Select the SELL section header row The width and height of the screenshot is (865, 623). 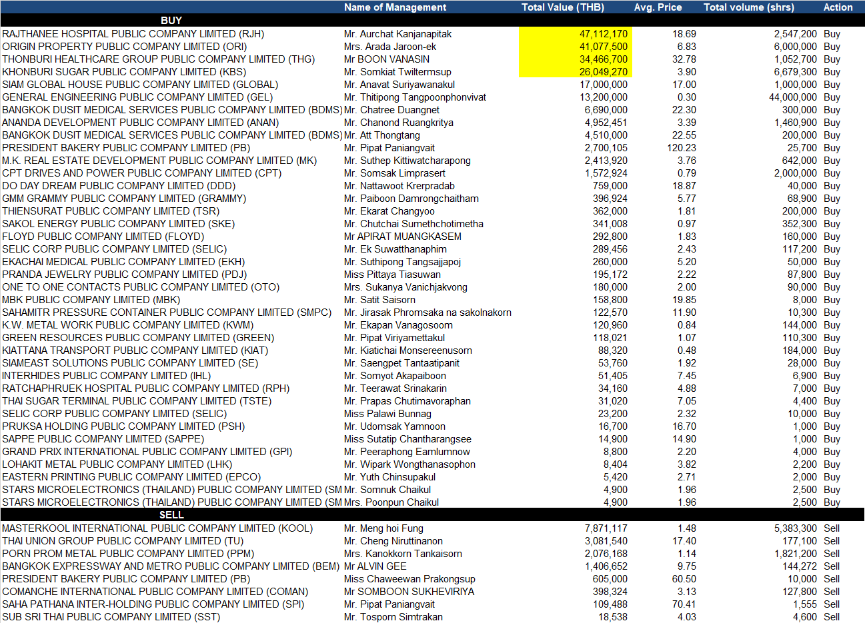coord(432,515)
